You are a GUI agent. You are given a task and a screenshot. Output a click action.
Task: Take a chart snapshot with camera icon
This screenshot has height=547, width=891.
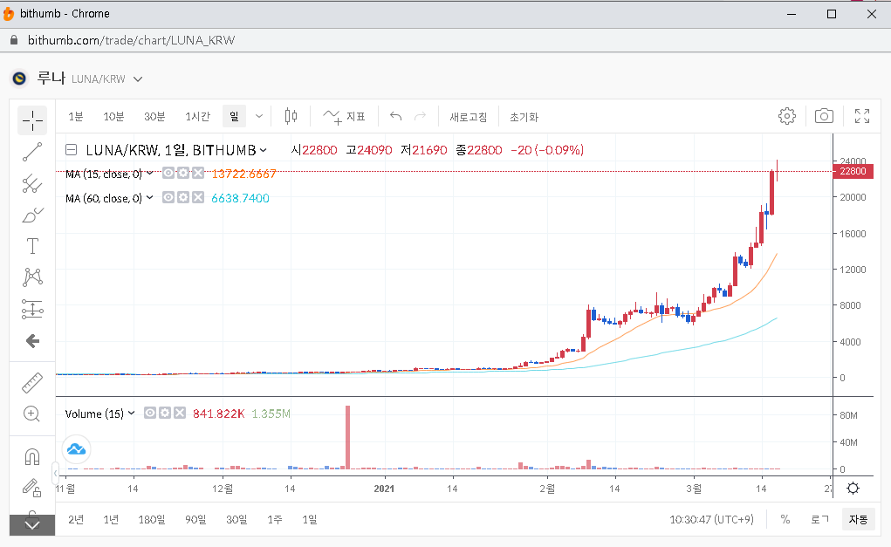pos(823,116)
